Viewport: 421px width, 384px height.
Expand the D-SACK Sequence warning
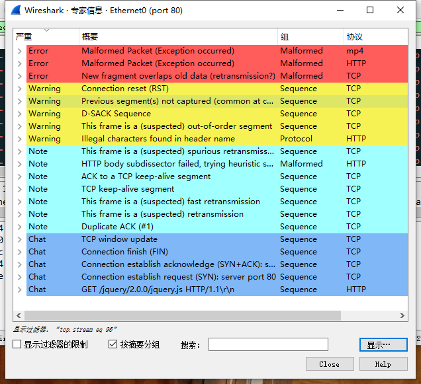pyautogui.click(x=20, y=114)
